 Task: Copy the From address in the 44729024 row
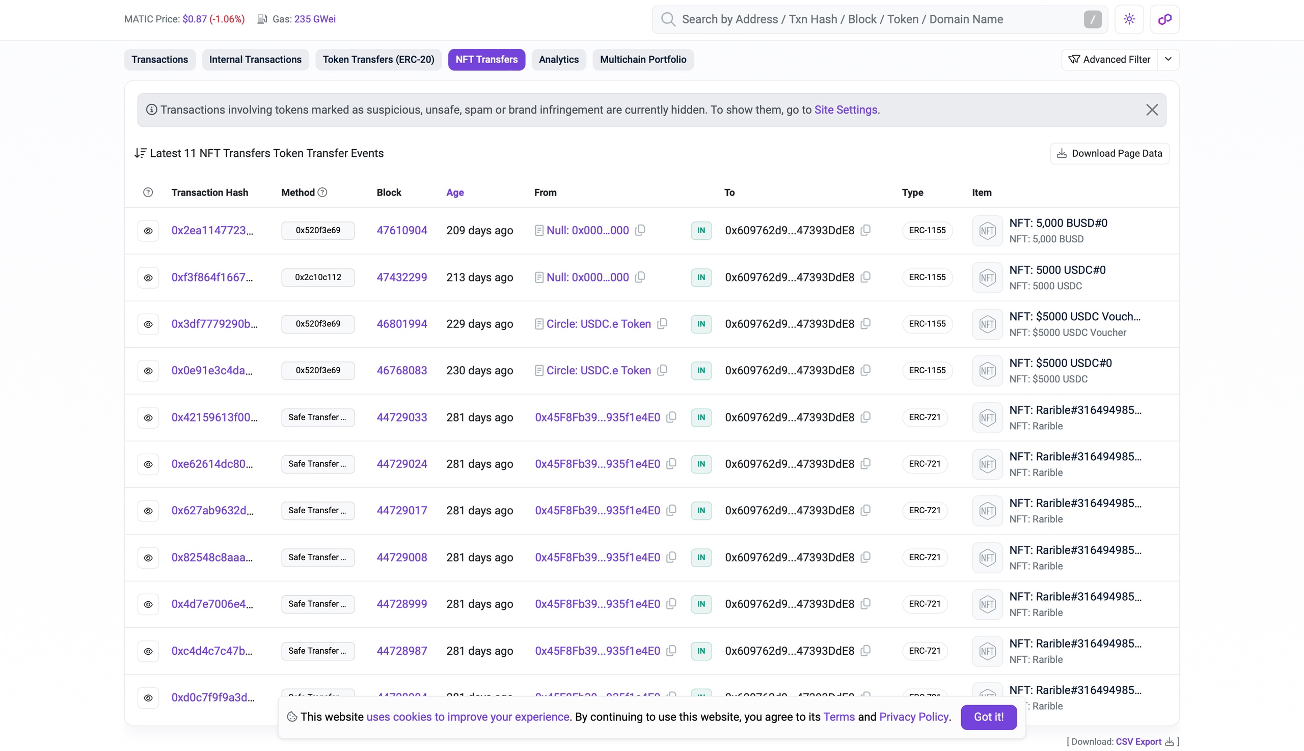click(671, 464)
